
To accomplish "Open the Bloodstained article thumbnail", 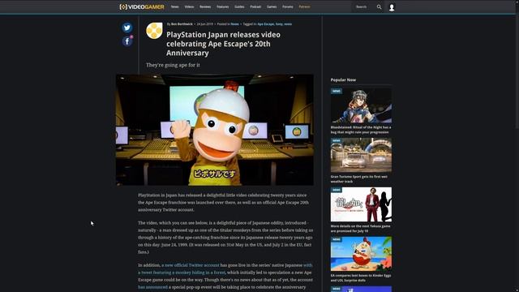I will 361,105.
